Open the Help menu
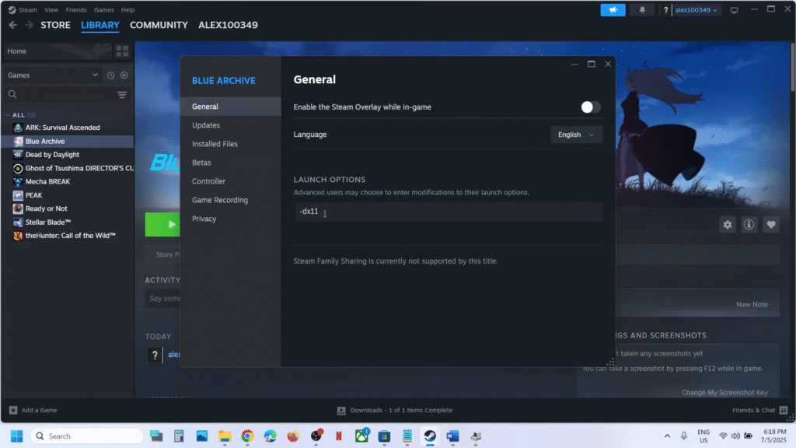 click(128, 9)
